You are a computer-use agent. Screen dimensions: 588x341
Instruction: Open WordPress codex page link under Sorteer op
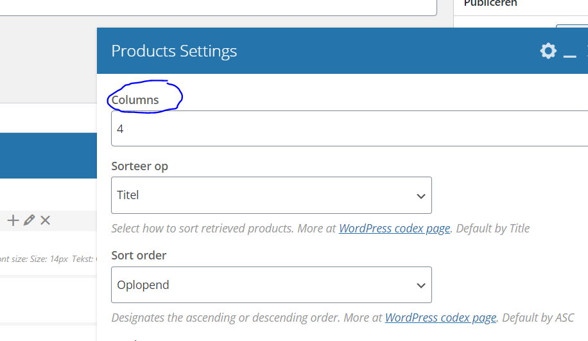pyautogui.click(x=395, y=229)
